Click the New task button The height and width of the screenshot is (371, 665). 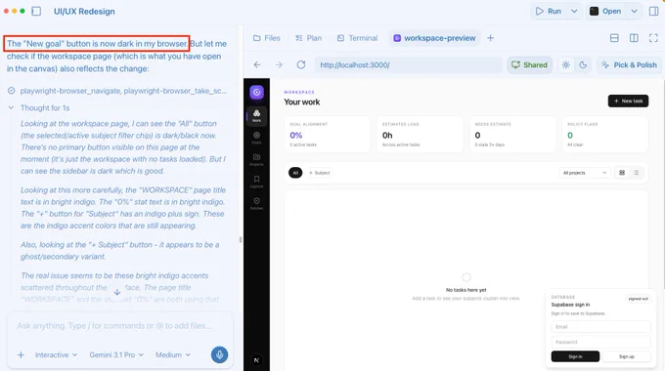click(628, 101)
